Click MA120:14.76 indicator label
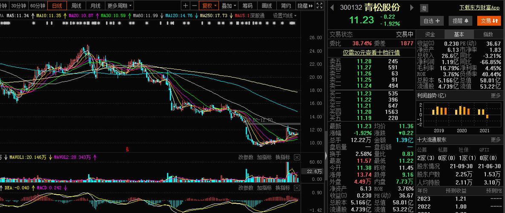 (x=179, y=15)
